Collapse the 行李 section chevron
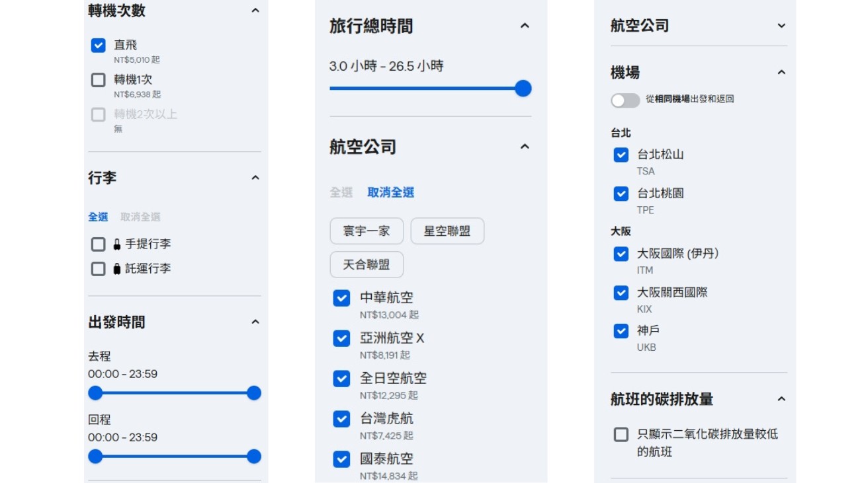 (255, 178)
